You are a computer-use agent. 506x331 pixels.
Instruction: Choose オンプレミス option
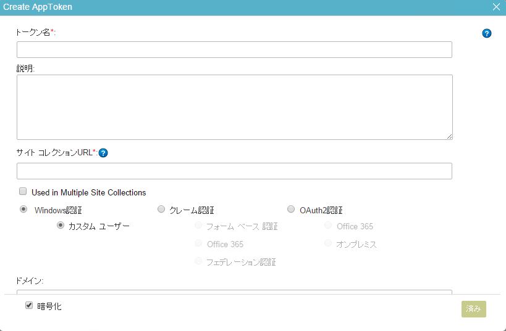(x=328, y=243)
